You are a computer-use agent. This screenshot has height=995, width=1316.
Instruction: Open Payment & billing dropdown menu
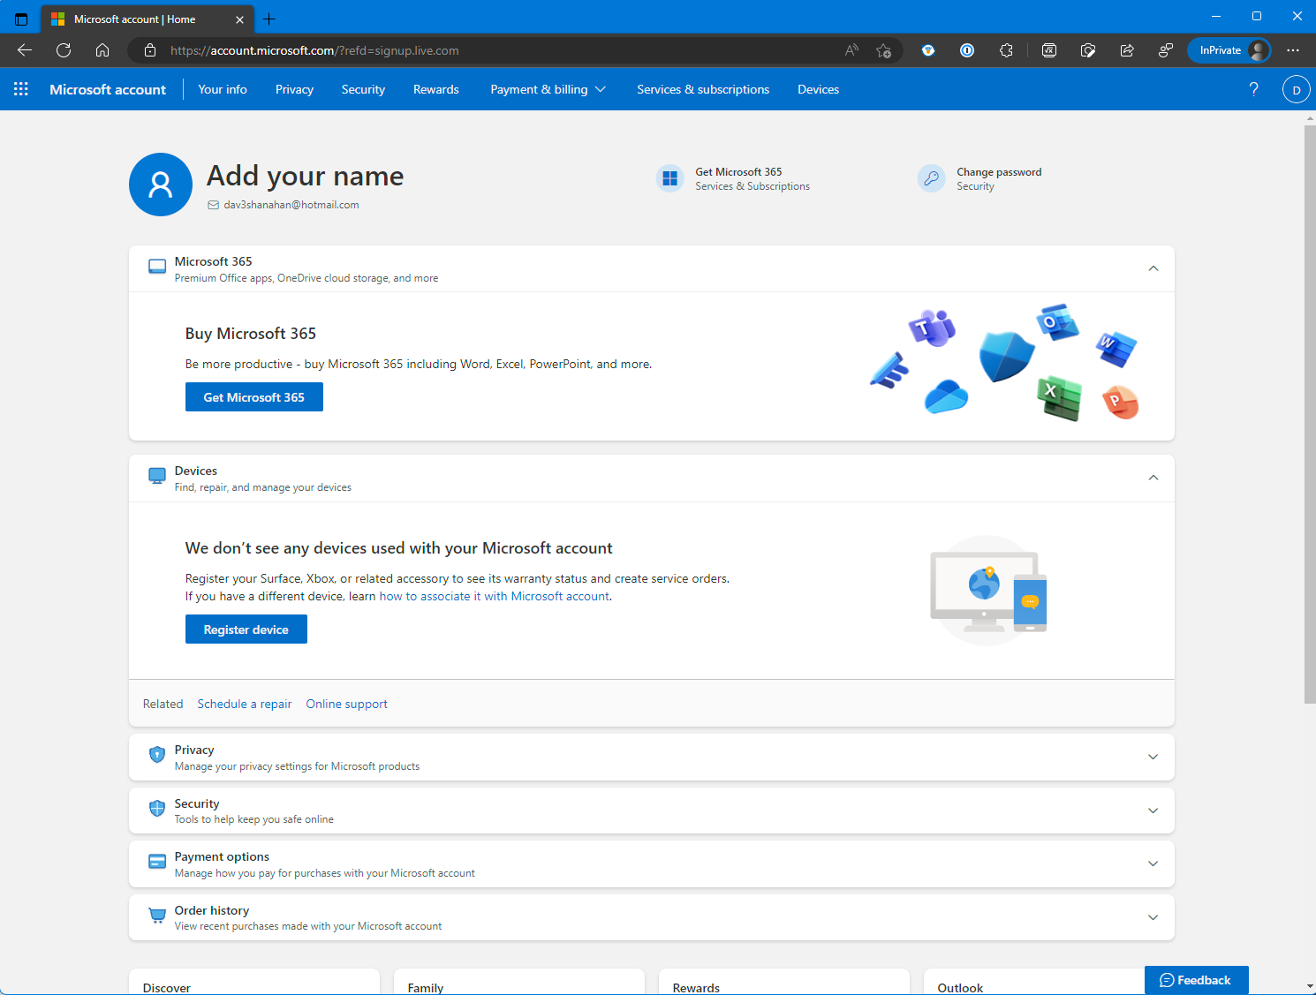point(548,89)
